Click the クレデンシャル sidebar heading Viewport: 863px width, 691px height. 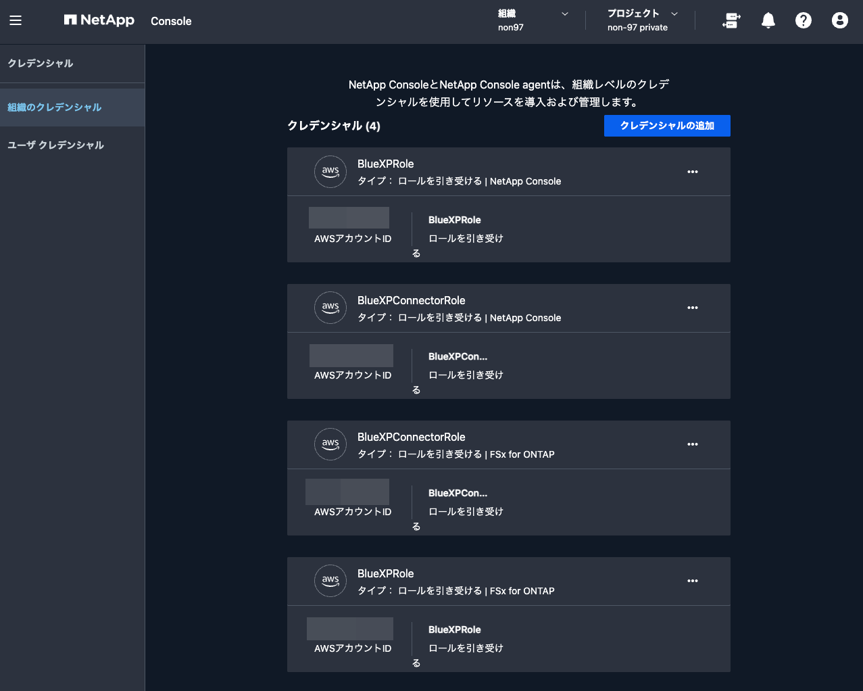coord(41,64)
